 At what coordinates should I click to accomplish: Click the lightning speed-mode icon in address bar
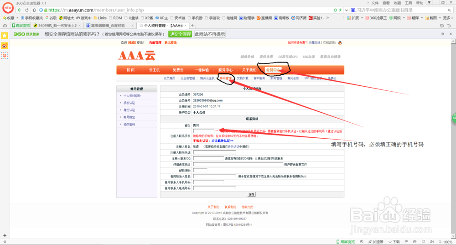coord(340,10)
